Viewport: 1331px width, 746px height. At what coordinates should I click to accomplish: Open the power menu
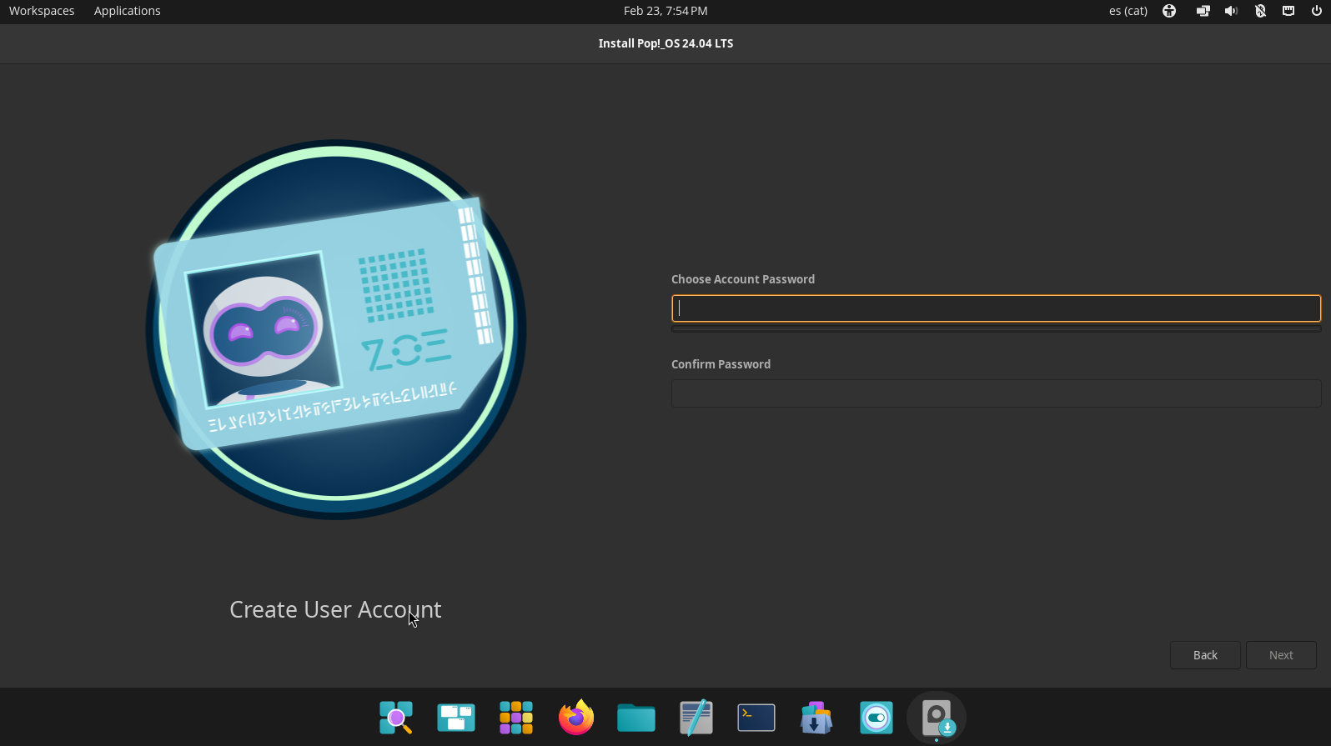tap(1317, 11)
